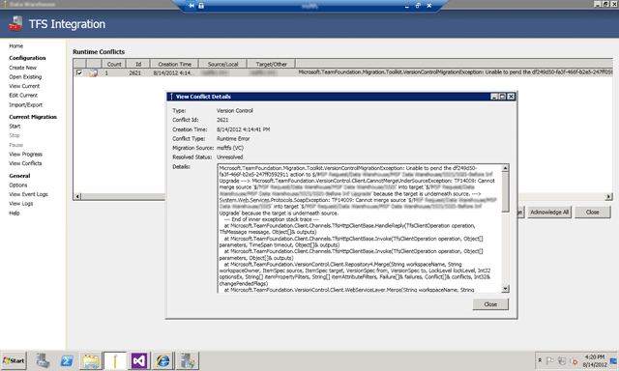Open Internet Explorer from taskbar
The width and height of the screenshot is (619, 371).
coord(162,360)
